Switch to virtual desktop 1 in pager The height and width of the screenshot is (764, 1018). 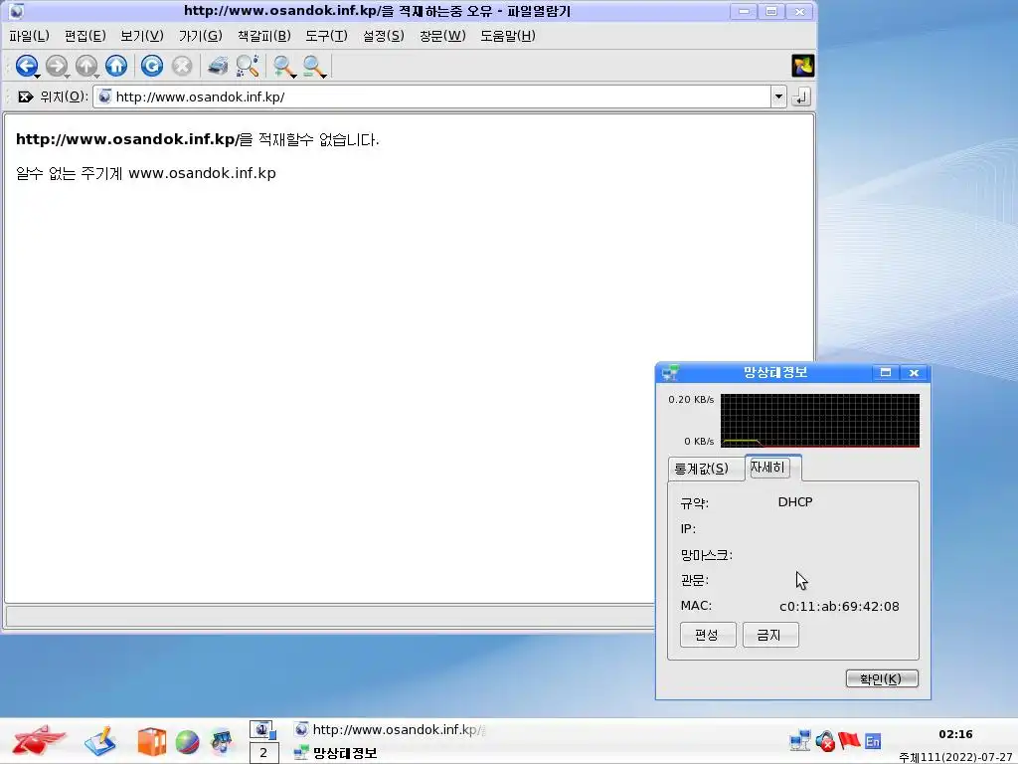(262, 729)
